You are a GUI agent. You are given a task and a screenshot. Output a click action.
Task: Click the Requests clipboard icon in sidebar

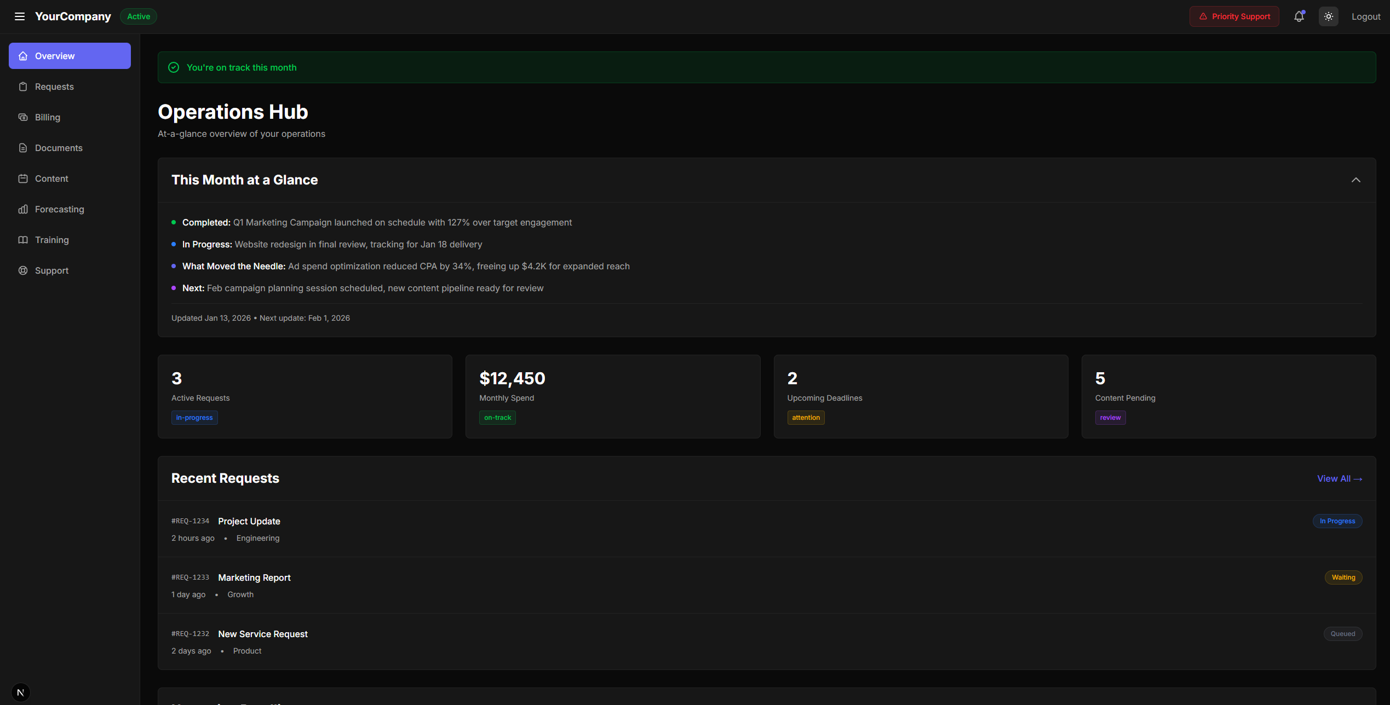23,86
